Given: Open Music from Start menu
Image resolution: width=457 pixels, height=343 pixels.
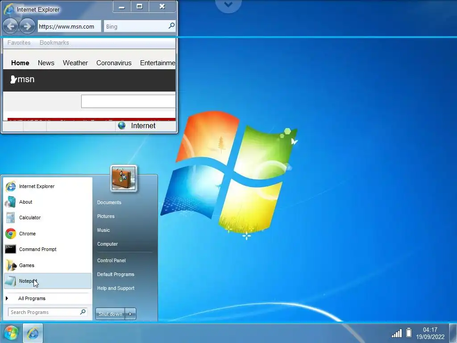Looking at the screenshot, I should point(104,230).
